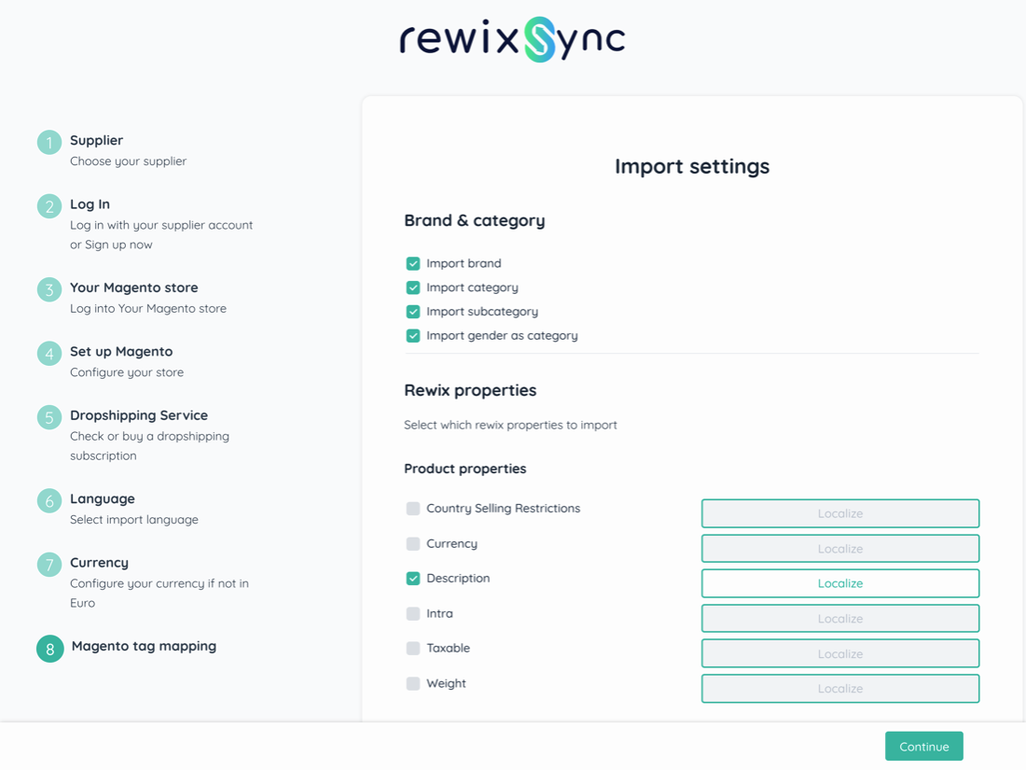The width and height of the screenshot is (1026, 770).
Task: Select step 5 Dropshipping Service circle
Action: (49, 417)
